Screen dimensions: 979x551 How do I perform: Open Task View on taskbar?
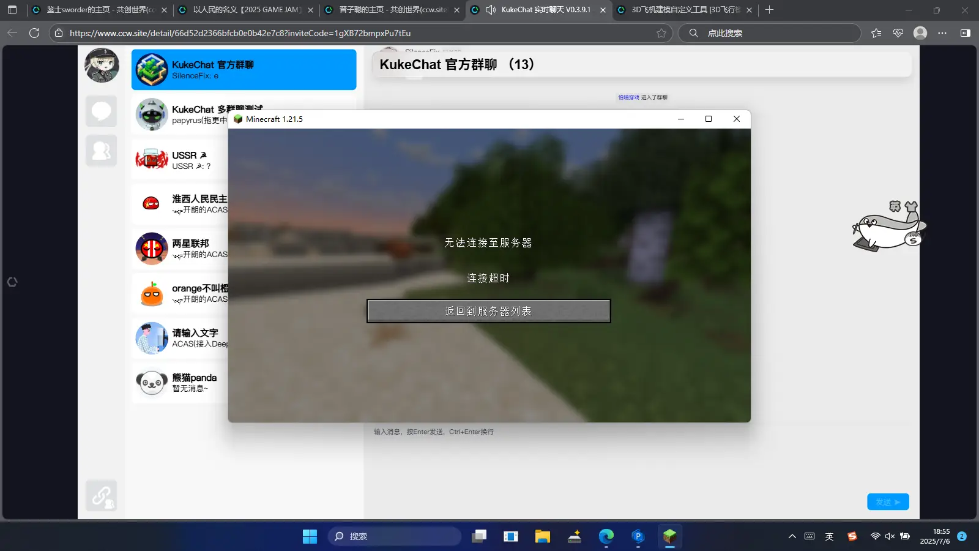(479, 536)
